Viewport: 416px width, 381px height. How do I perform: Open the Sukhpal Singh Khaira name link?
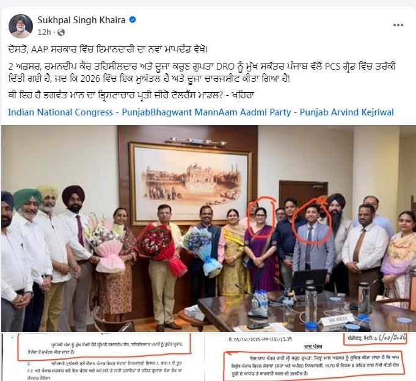point(81,20)
